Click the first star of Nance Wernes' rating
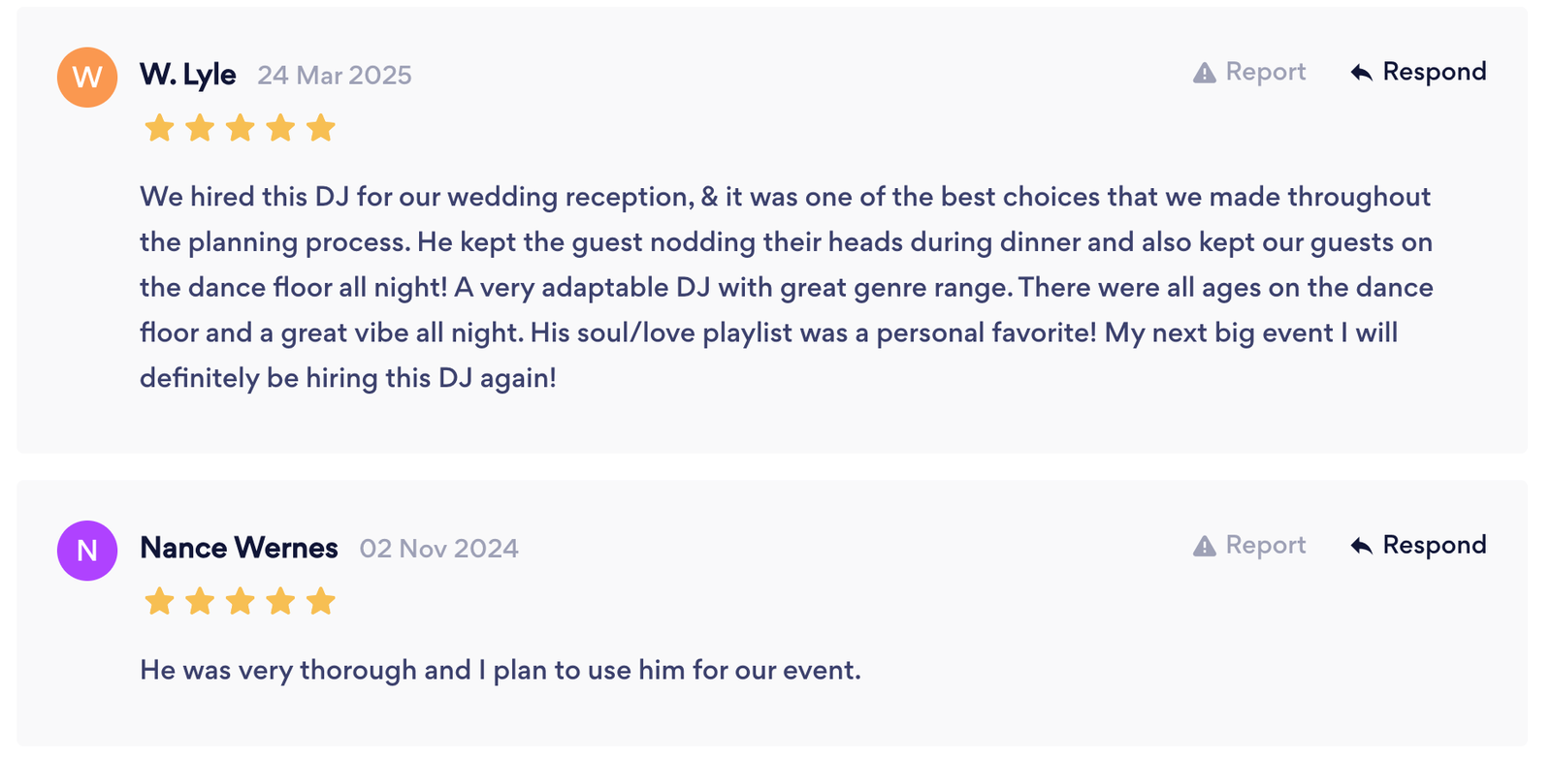Image resolution: width=1552 pixels, height=759 pixels. click(x=159, y=601)
